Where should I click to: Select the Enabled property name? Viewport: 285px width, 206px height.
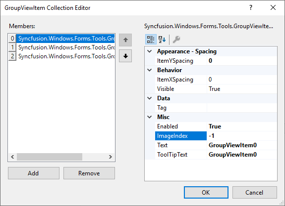pyautogui.click(x=181, y=126)
